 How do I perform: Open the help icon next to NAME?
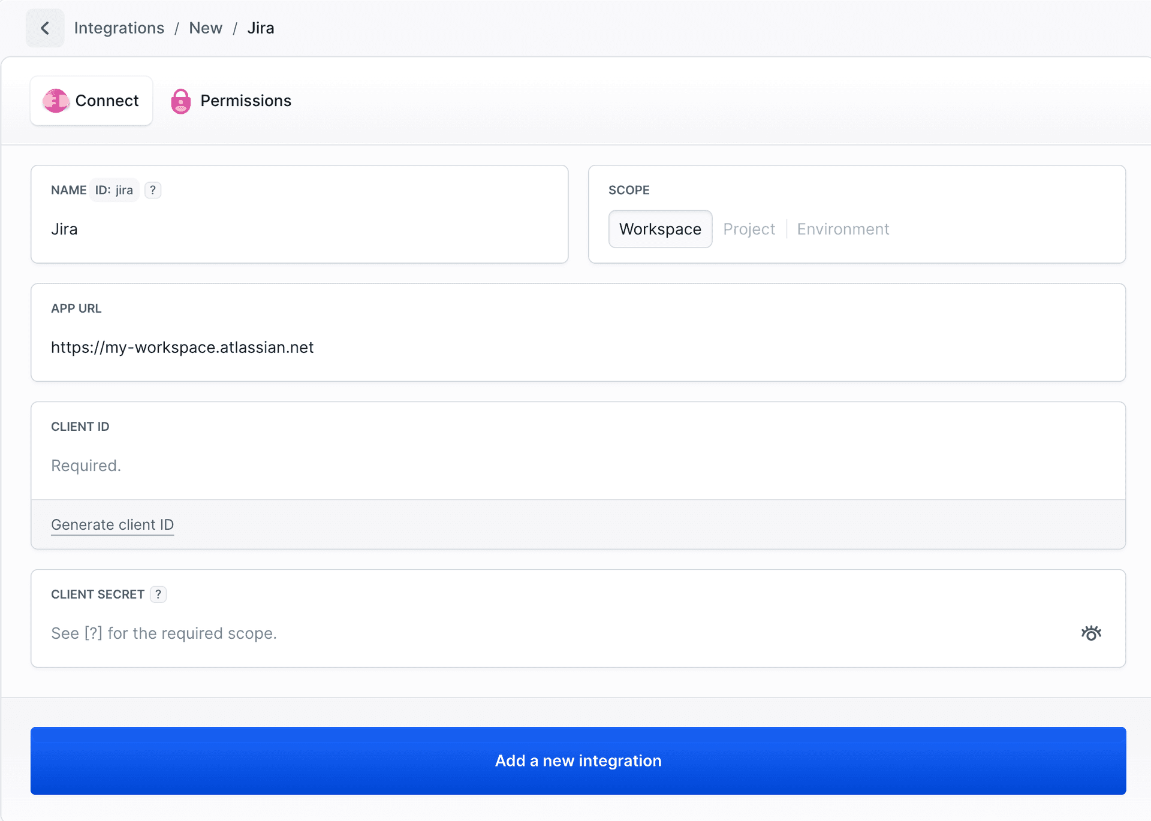pos(153,190)
